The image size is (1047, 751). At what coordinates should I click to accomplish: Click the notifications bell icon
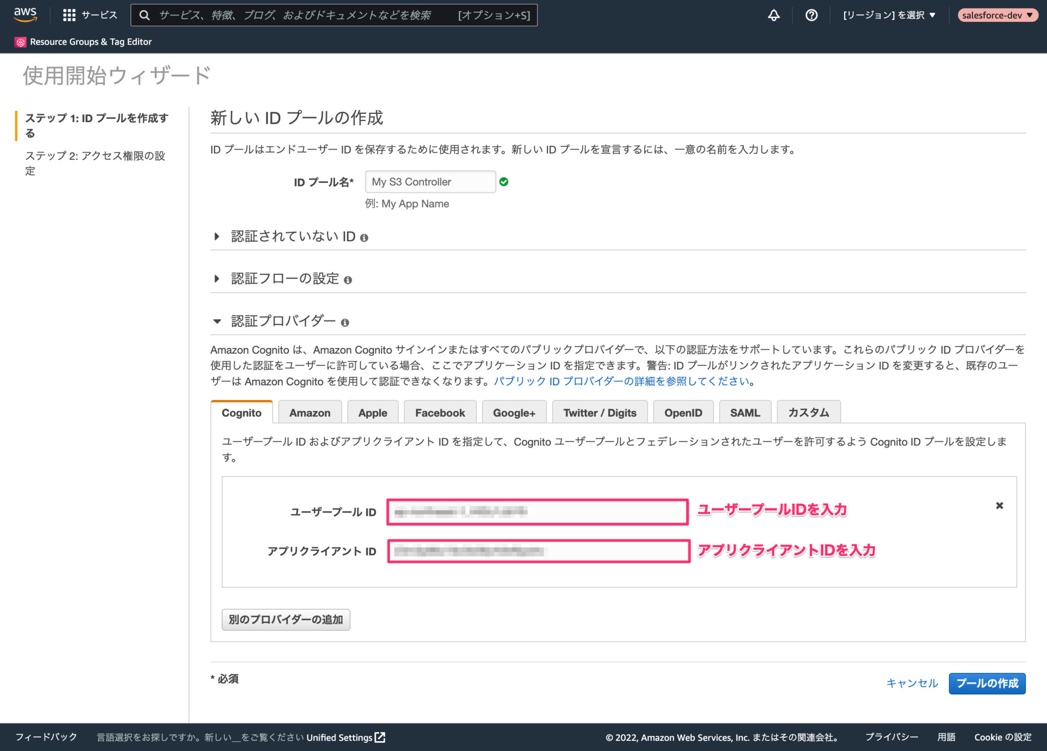coord(773,15)
